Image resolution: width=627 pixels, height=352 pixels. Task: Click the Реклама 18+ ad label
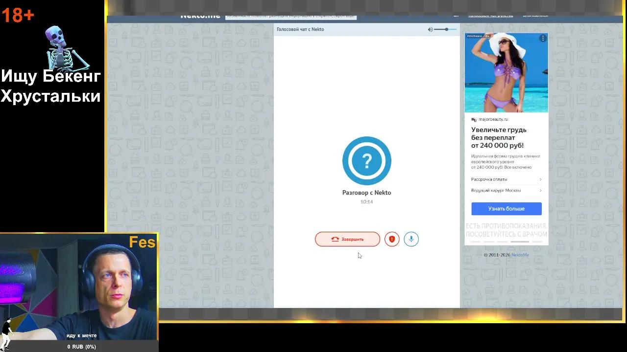(478, 36)
